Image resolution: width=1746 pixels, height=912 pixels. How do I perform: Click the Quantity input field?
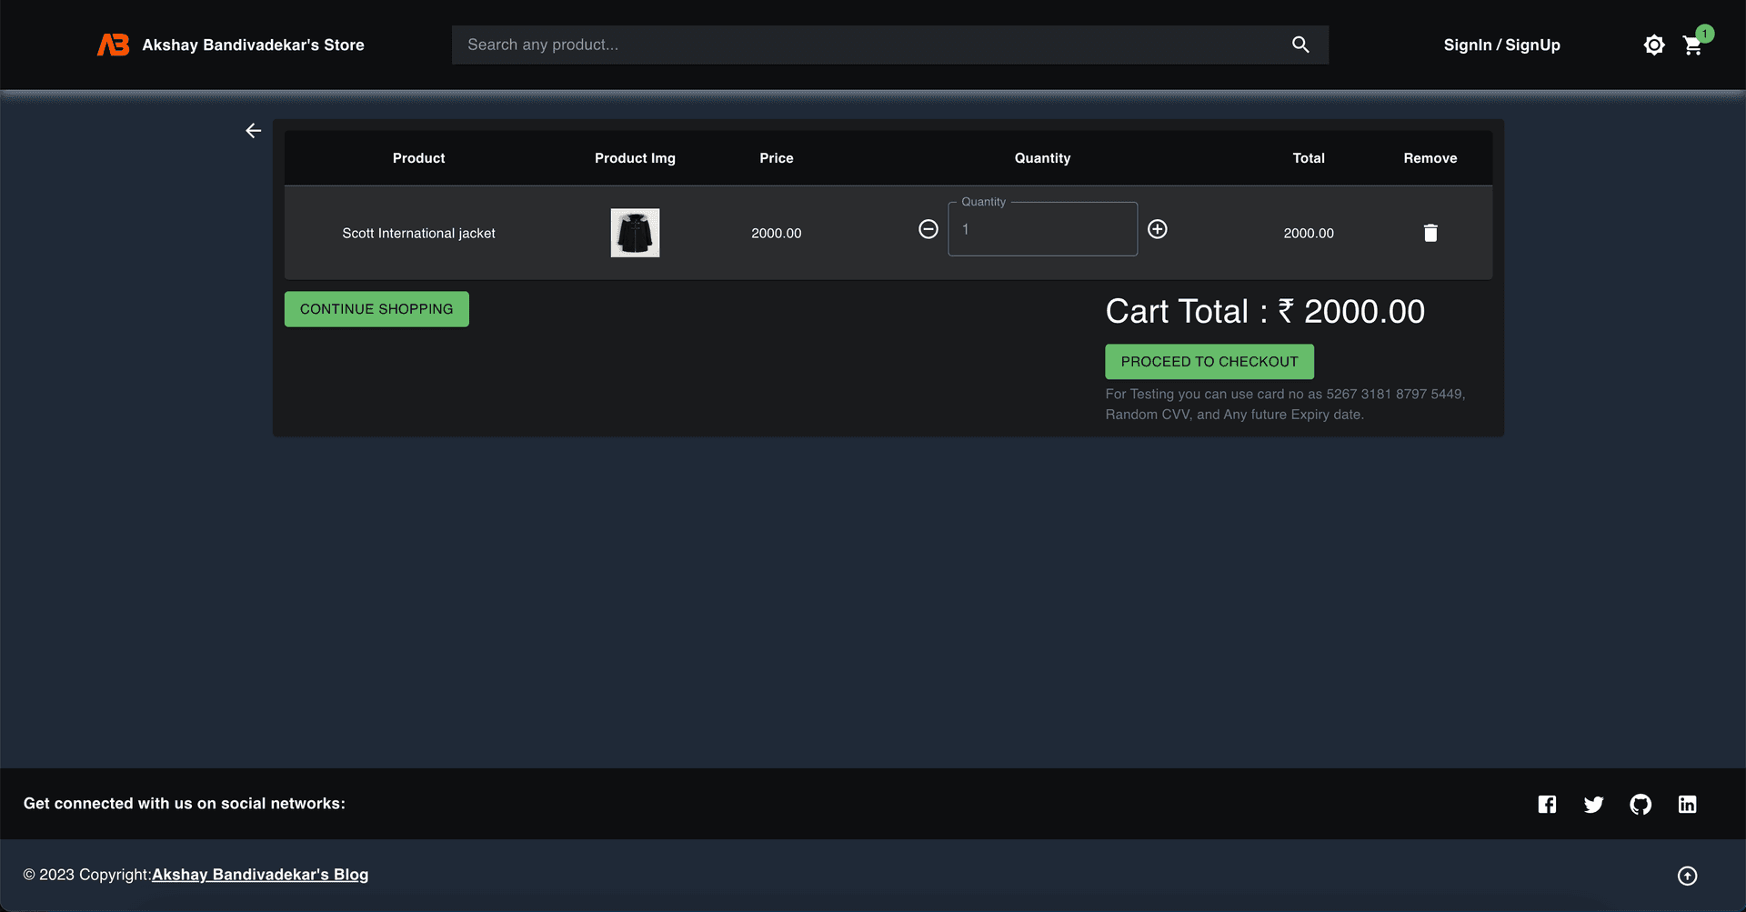tap(1042, 229)
